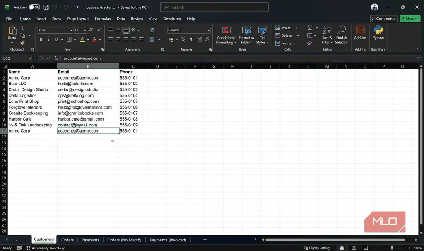Click the Insert Function fx icon
424x251 pixels.
pos(56,58)
